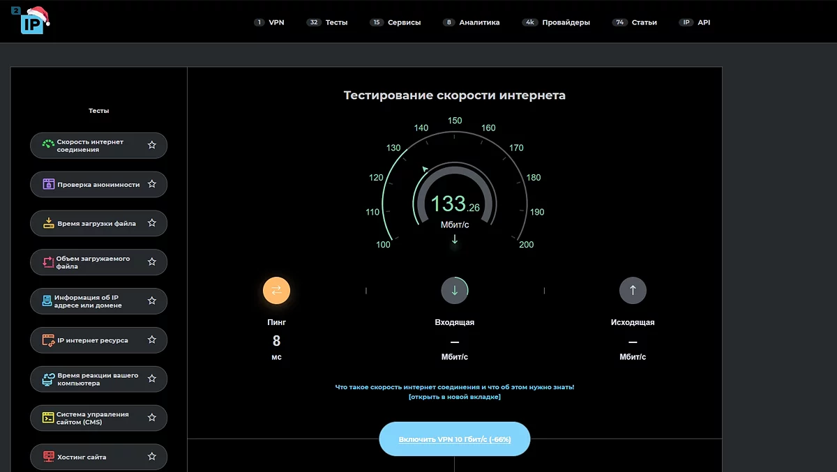Switch to the "Статьи" section
The image size is (837, 472).
[643, 22]
